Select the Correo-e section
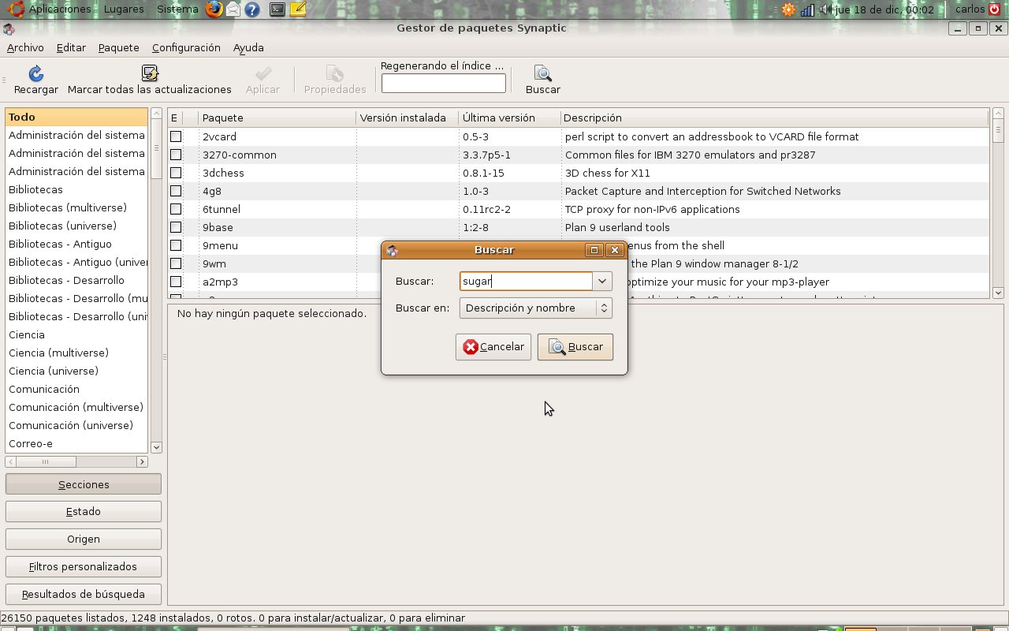1009x631 pixels. pyautogui.click(x=76, y=443)
